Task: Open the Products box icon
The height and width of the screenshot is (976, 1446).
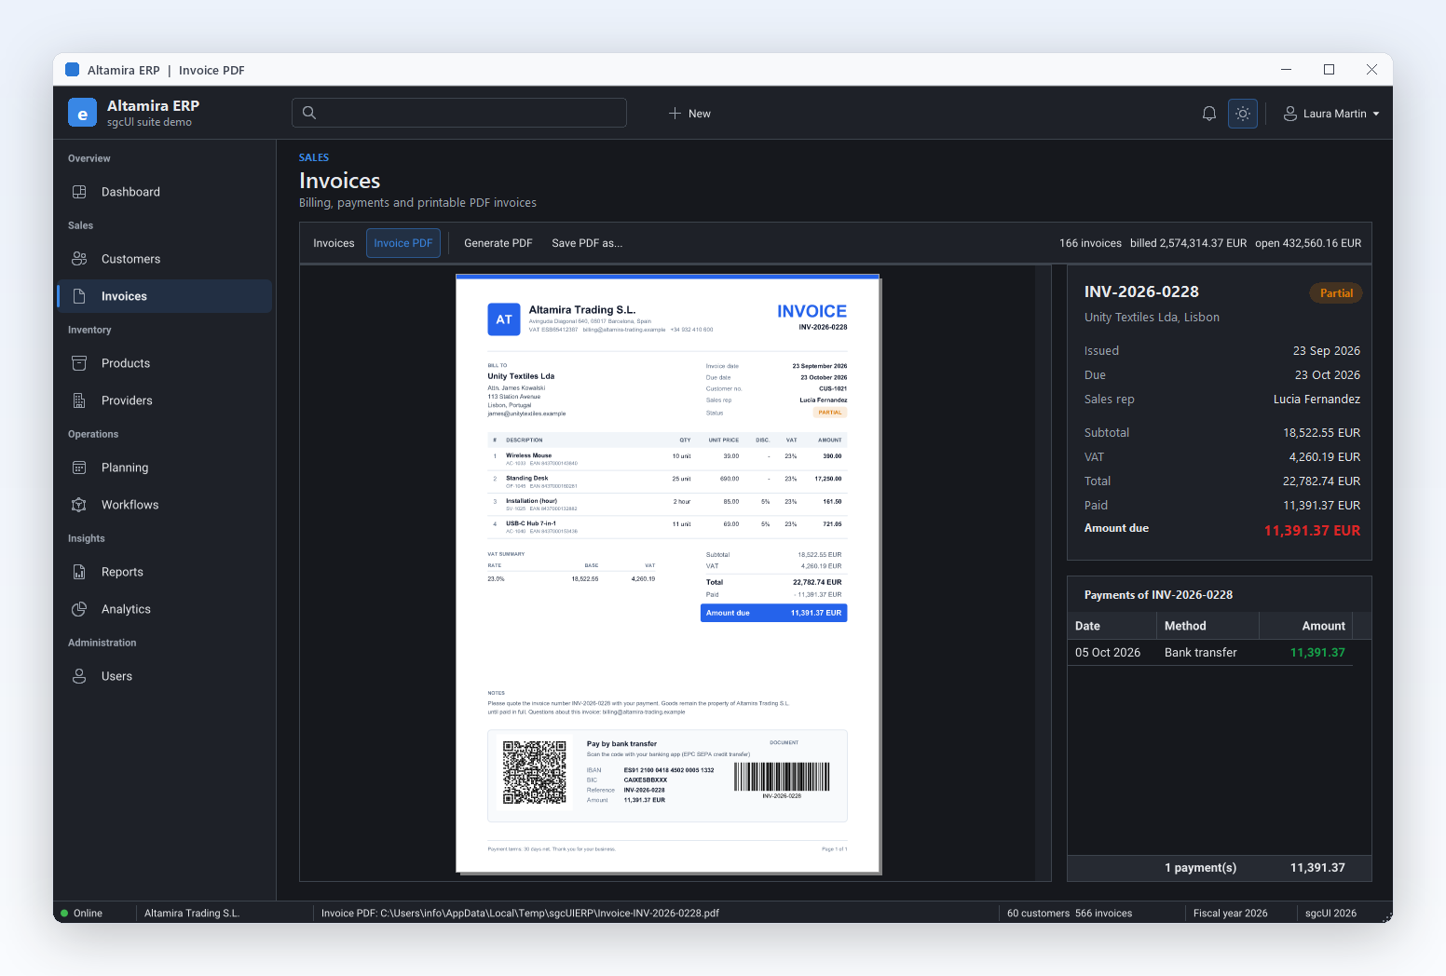Action: point(79,363)
